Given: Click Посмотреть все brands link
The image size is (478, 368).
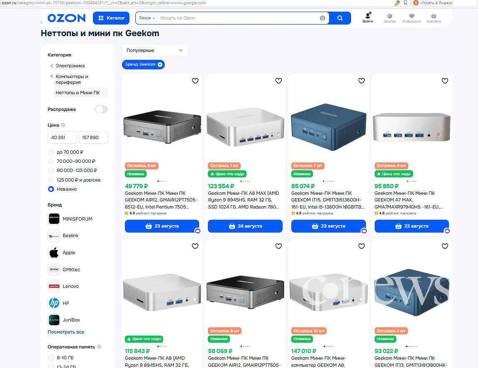Looking at the screenshot, I should coord(66,332).
